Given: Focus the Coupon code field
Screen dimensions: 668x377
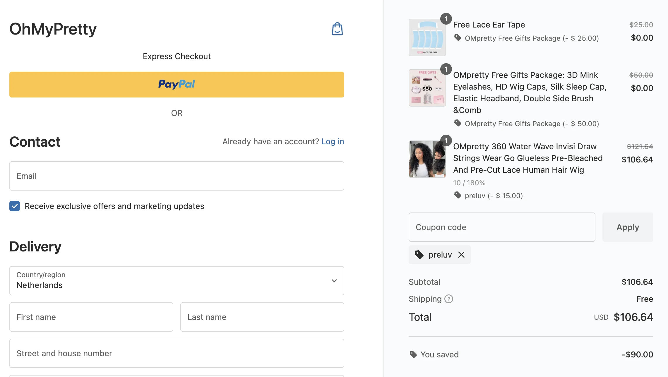Looking at the screenshot, I should (x=502, y=227).
